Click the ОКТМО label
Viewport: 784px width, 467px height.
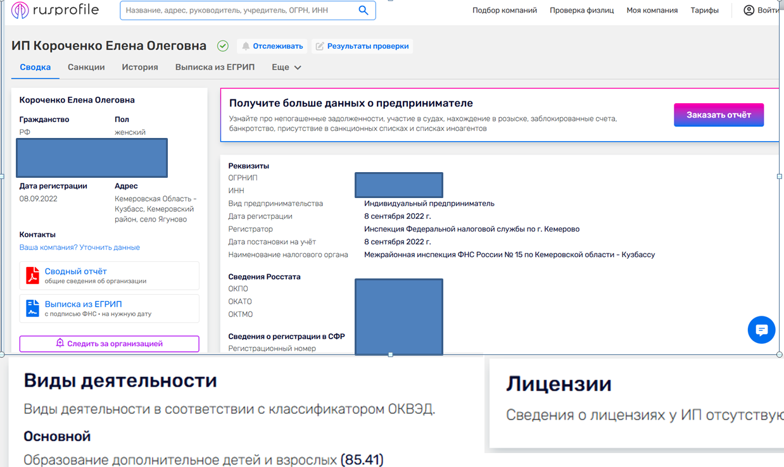click(241, 314)
